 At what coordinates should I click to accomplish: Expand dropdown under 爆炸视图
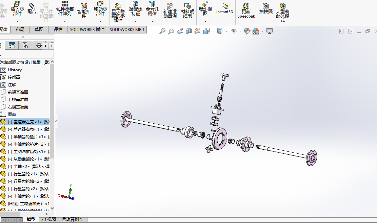pos(205,21)
